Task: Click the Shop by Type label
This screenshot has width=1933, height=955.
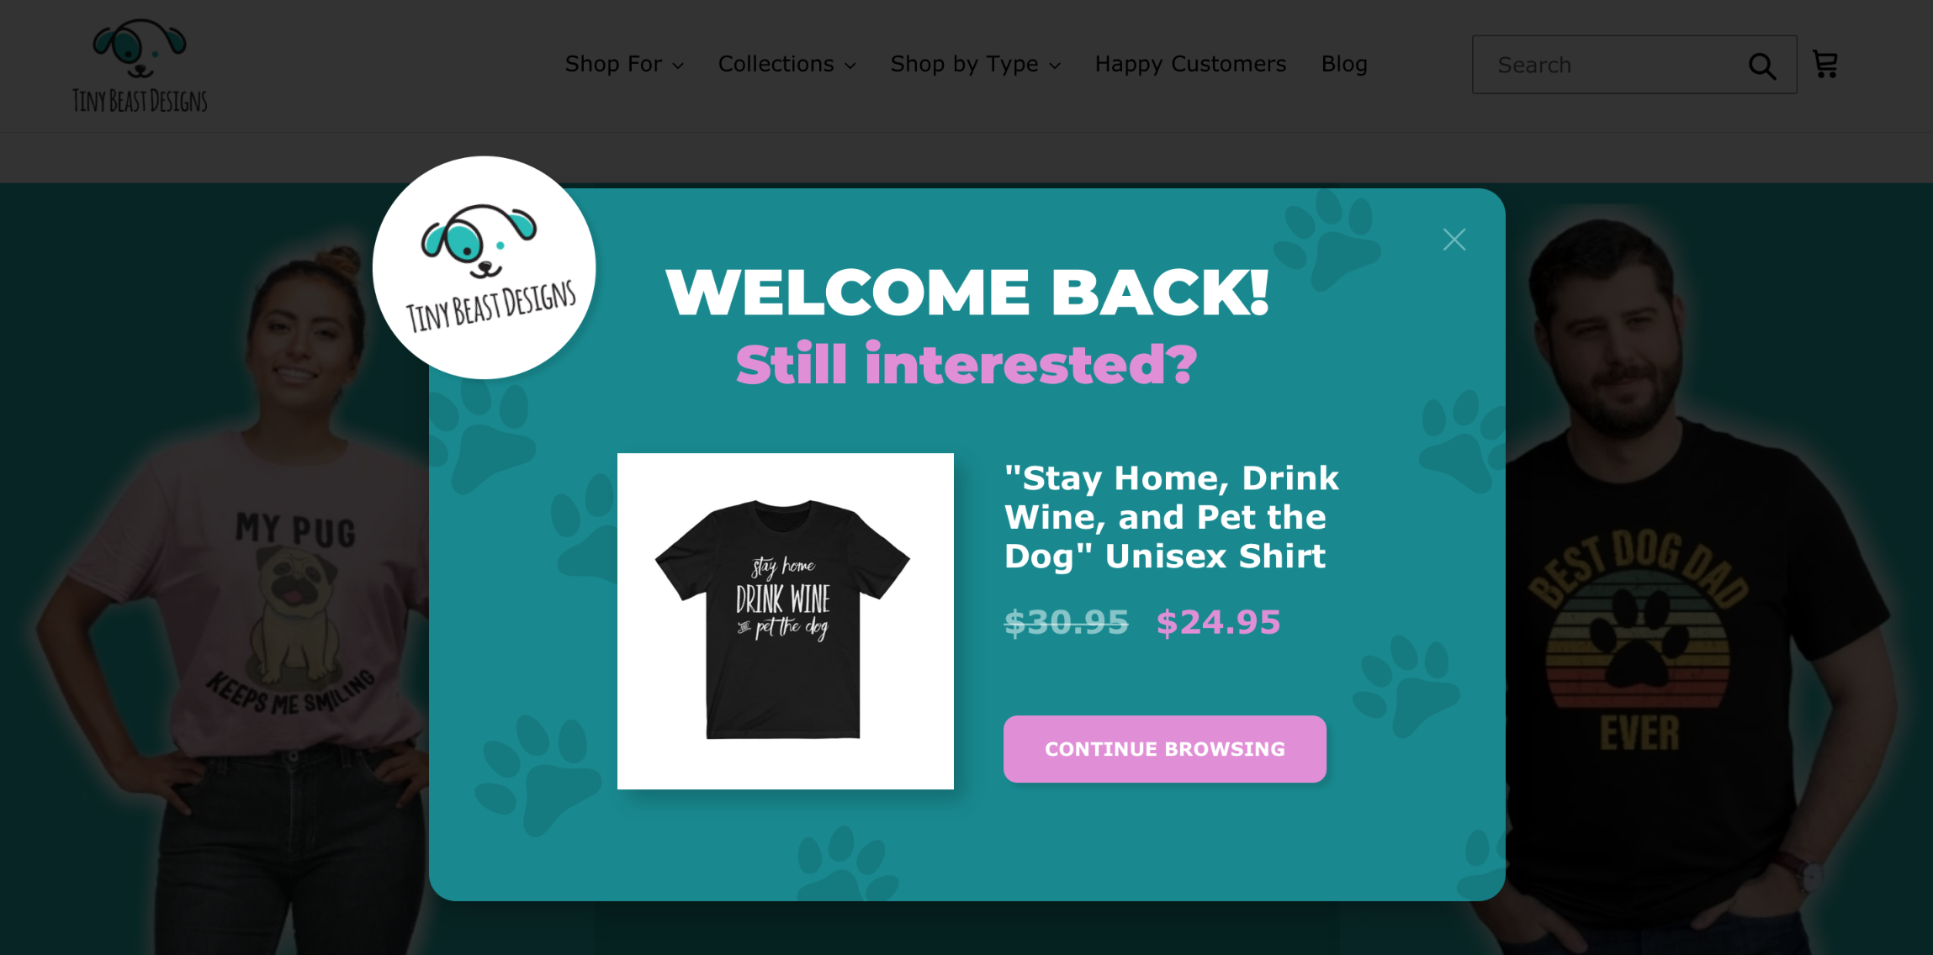Action: pos(964,64)
